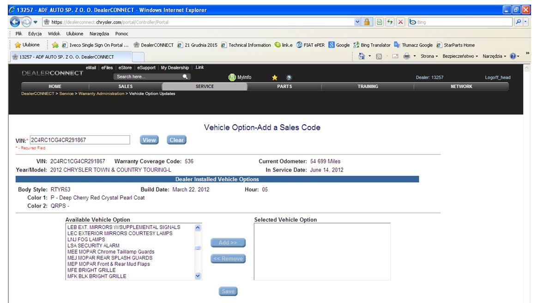Click the RSS feeds icon
This screenshot has height=303, width=537.
(x=379, y=56)
